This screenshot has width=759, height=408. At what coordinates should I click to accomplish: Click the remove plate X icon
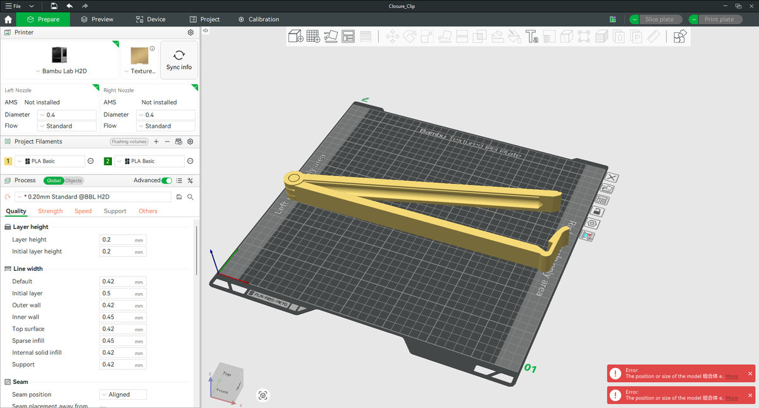tap(612, 178)
